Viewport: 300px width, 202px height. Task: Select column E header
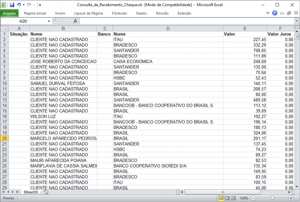245,28
